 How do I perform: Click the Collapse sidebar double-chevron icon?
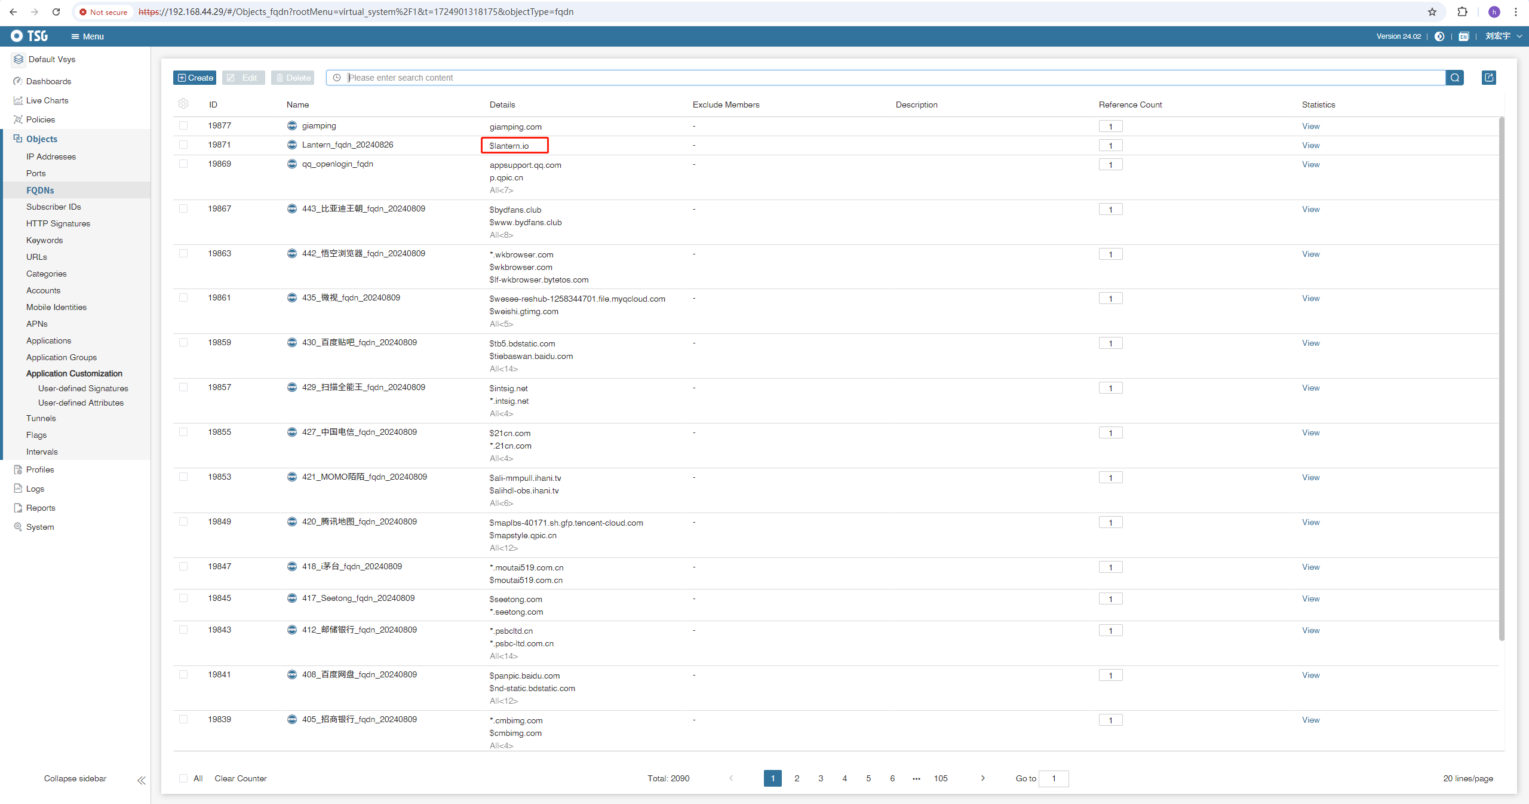(142, 780)
